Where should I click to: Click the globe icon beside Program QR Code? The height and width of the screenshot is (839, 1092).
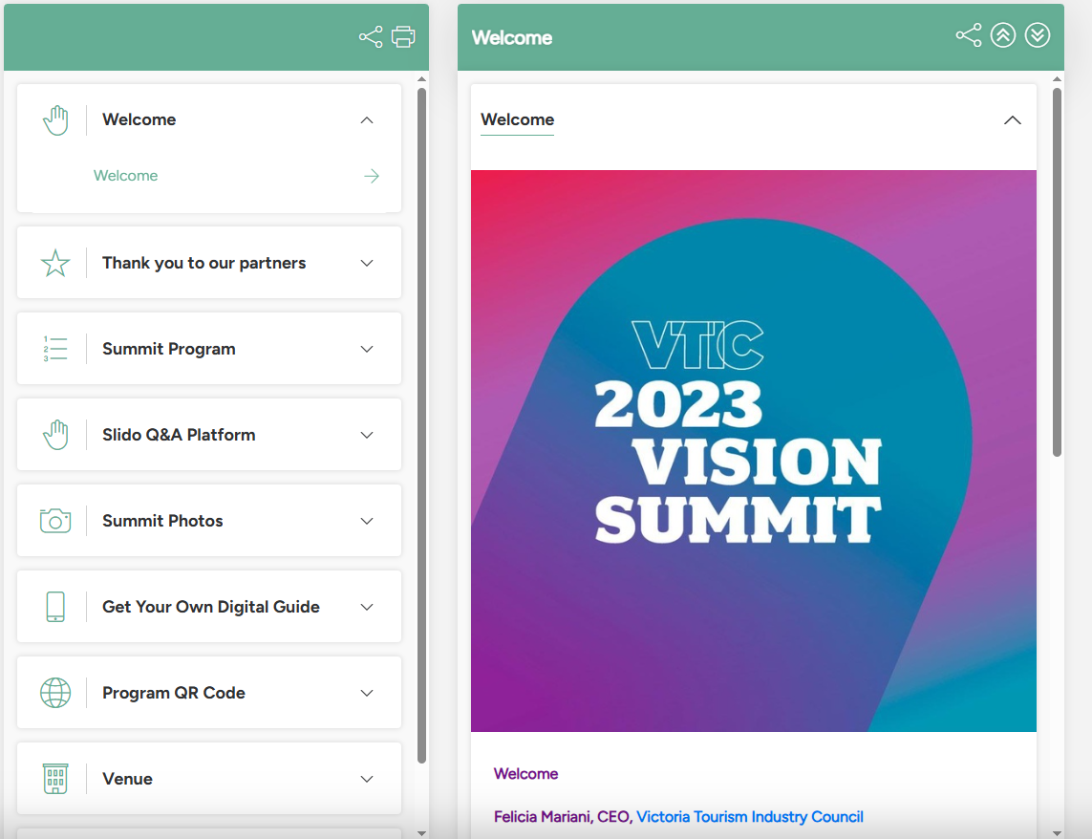coord(55,693)
